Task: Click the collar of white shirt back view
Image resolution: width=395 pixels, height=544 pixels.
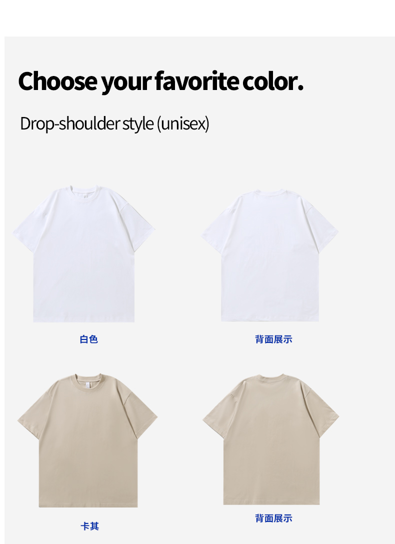Action: [x=271, y=192]
